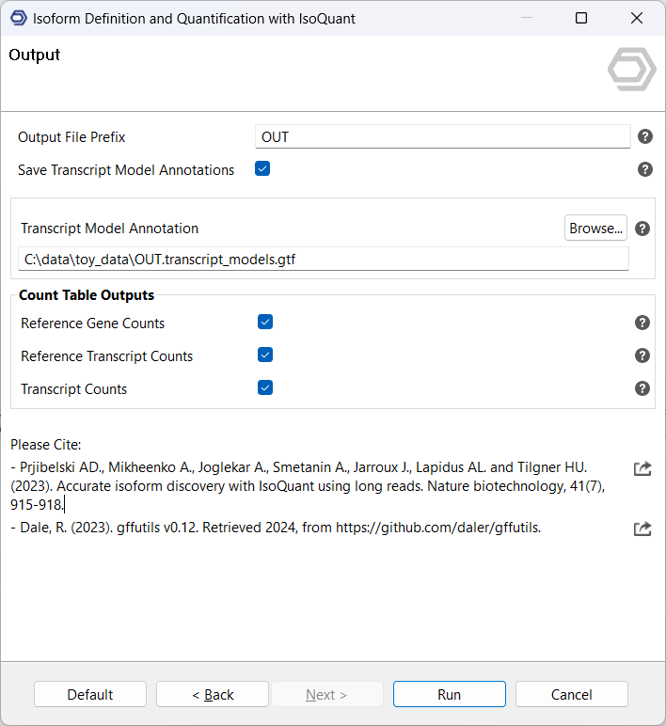Toggle the Transcript Counts checkbox
The image size is (666, 726).
tap(265, 388)
